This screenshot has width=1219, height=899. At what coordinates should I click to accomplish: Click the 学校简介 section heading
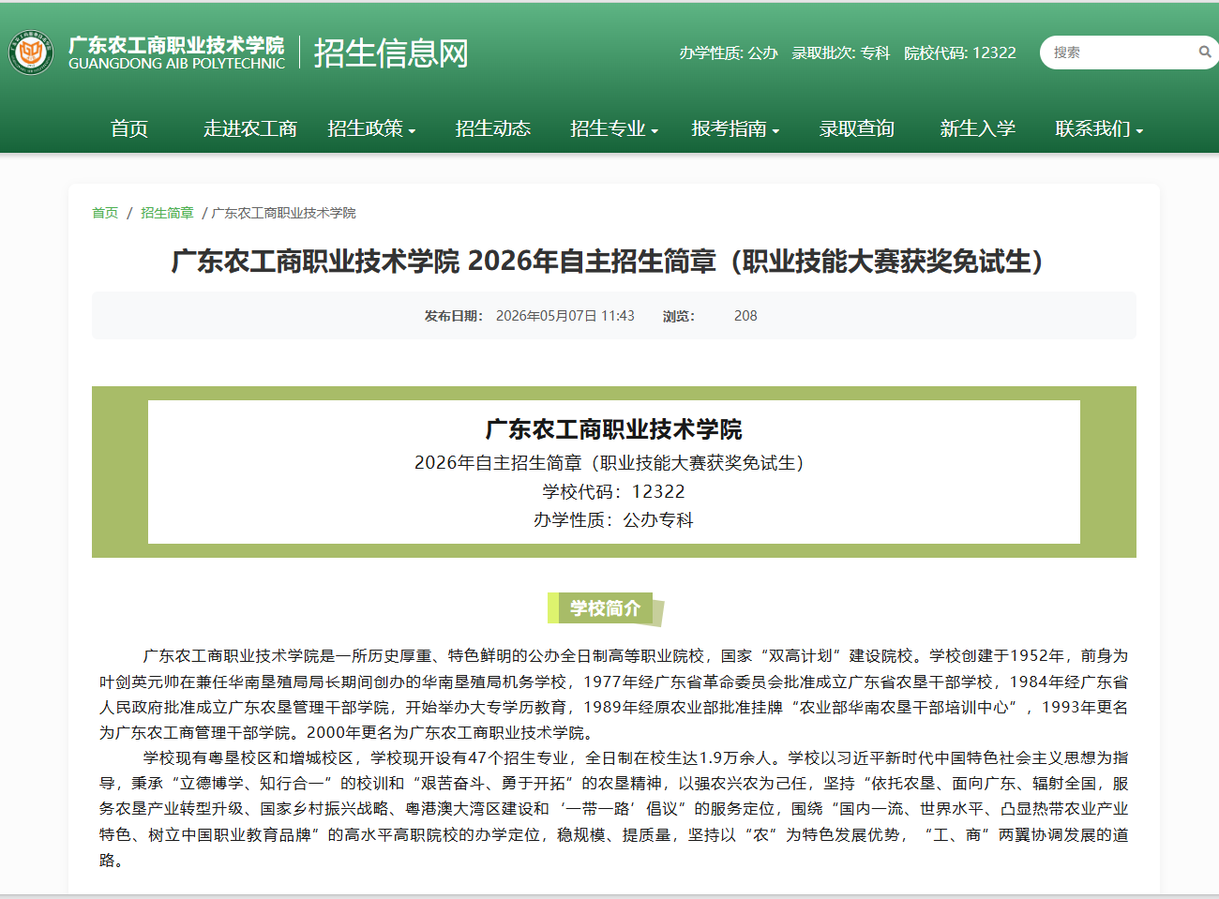[x=606, y=608]
